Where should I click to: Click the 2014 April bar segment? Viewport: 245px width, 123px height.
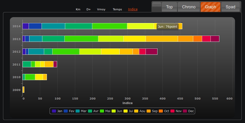(79, 26)
